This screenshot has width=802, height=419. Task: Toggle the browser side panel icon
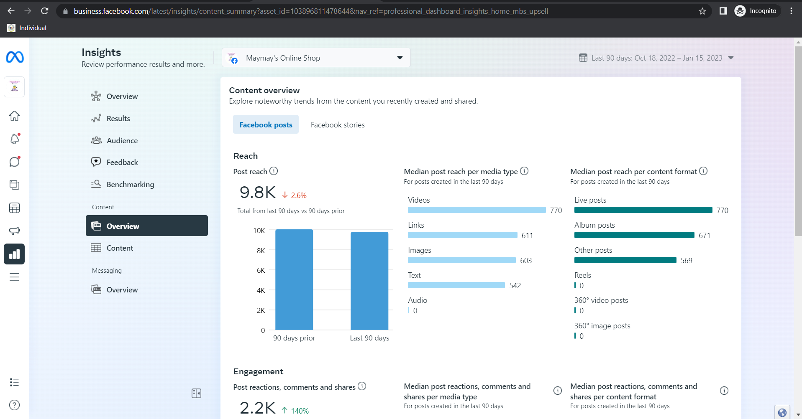pyautogui.click(x=723, y=11)
